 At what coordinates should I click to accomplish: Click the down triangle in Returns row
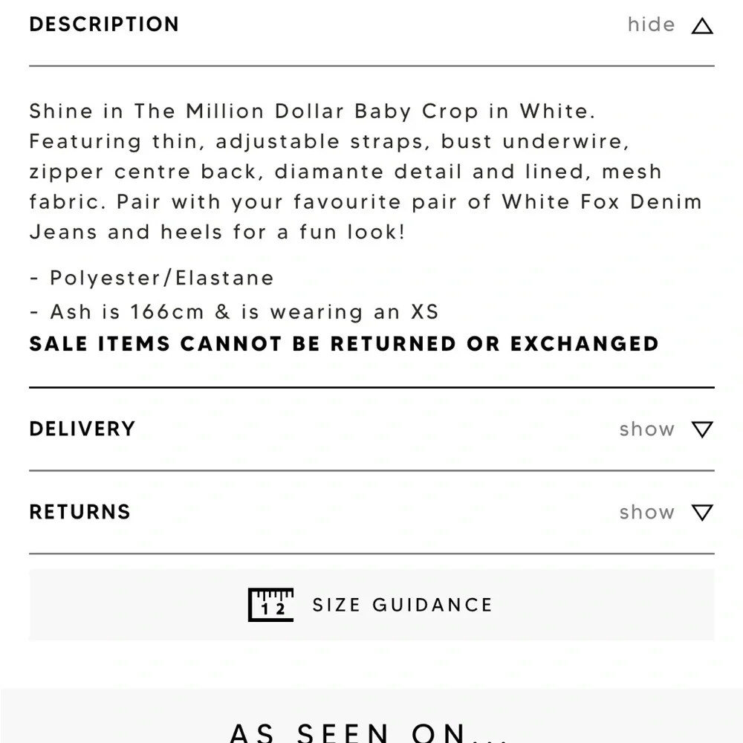pyautogui.click(x=702, y=513)
